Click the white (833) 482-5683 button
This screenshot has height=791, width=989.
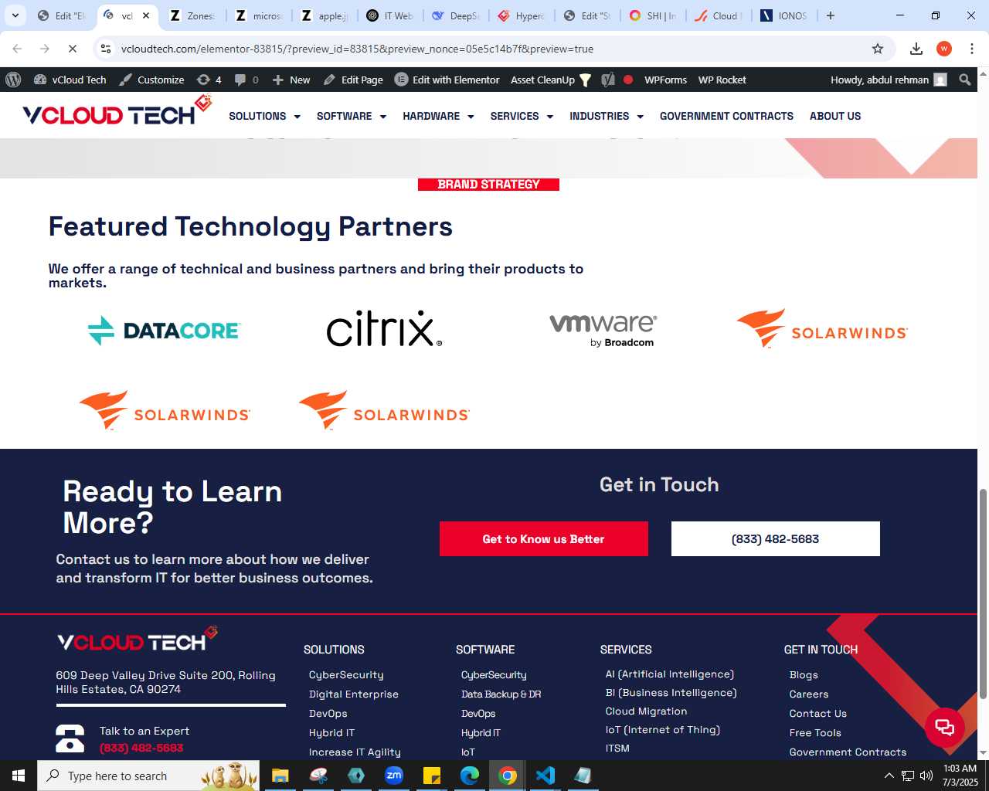(776, 538)
